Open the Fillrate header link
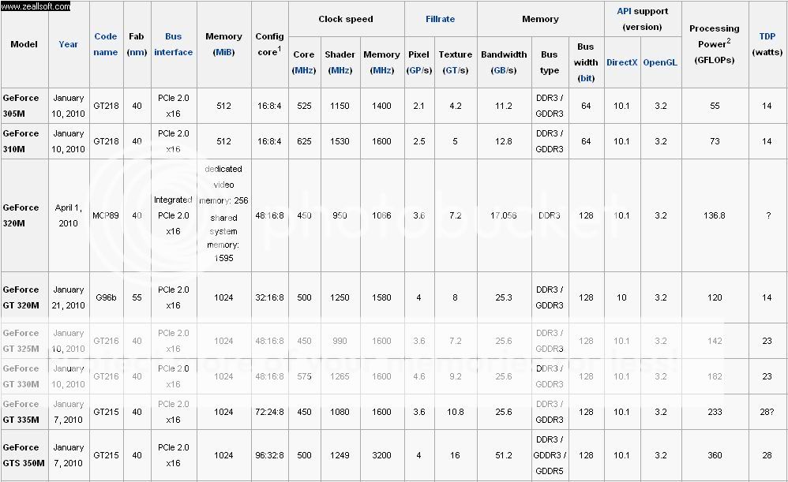This screenshot has height=482, width=788. [441, 19]
